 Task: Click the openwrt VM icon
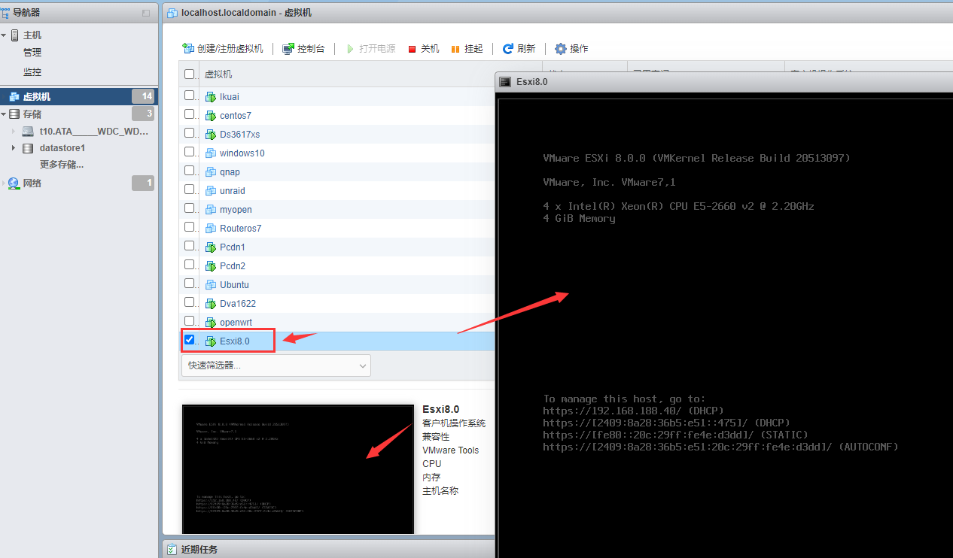pyautogui.click(x=211, y=322)
